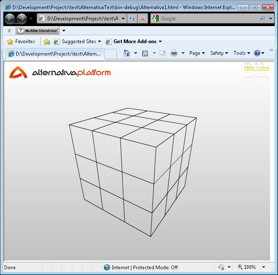Open the Safety menu
Viewport: 278px width, 275px height.
tap(219, 53)
